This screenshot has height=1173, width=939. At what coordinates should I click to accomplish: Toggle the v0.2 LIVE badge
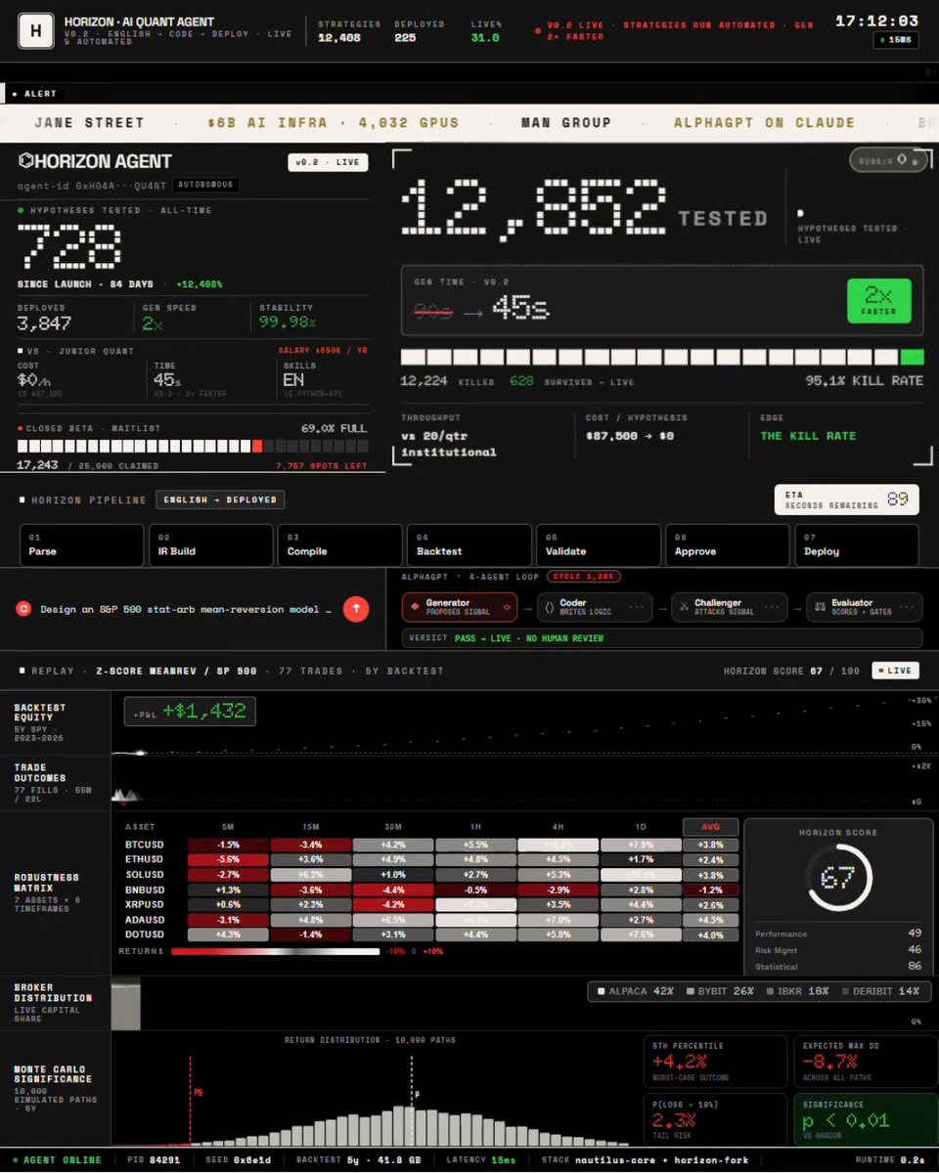[326, 162]
